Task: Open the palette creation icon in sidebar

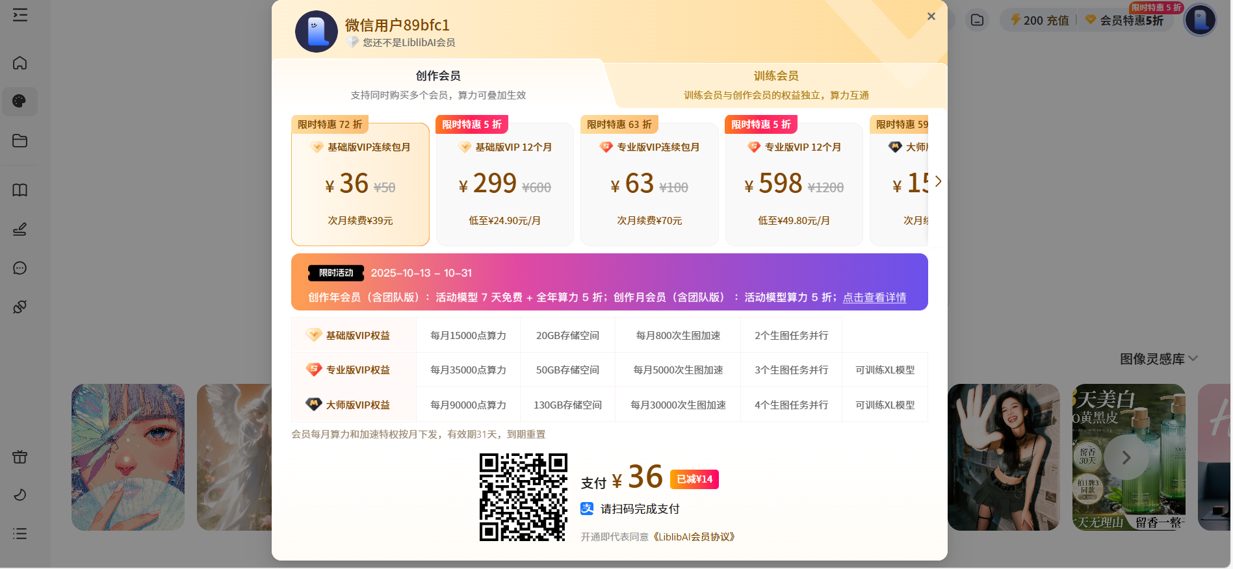Action: (x=19, y=101)
